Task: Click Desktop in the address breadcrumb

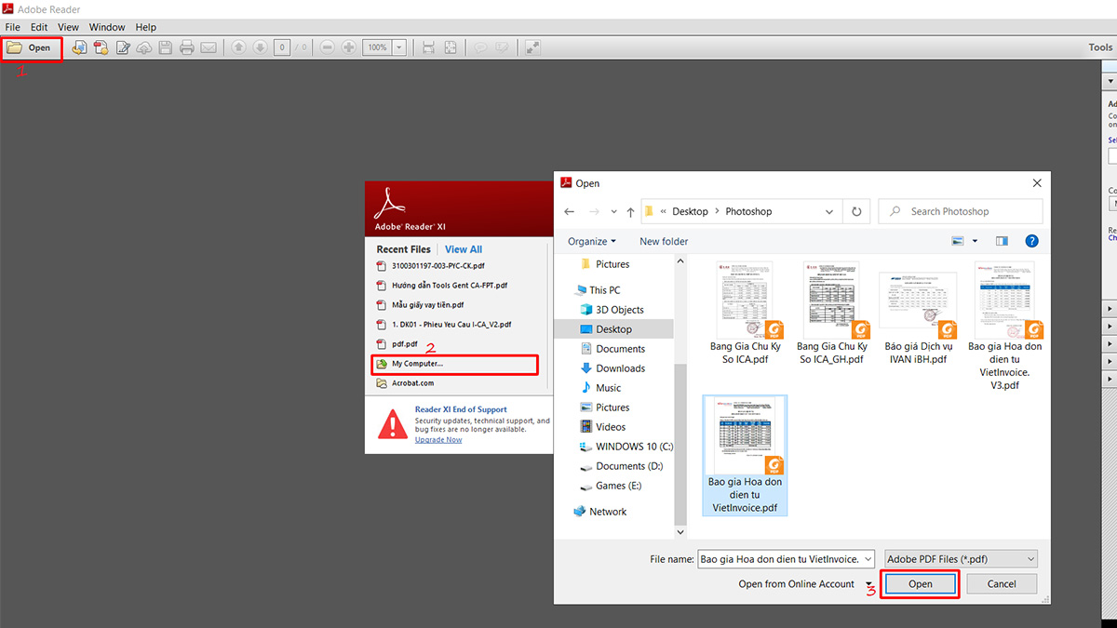Action: pyautogui.click(x=690, y=211)
